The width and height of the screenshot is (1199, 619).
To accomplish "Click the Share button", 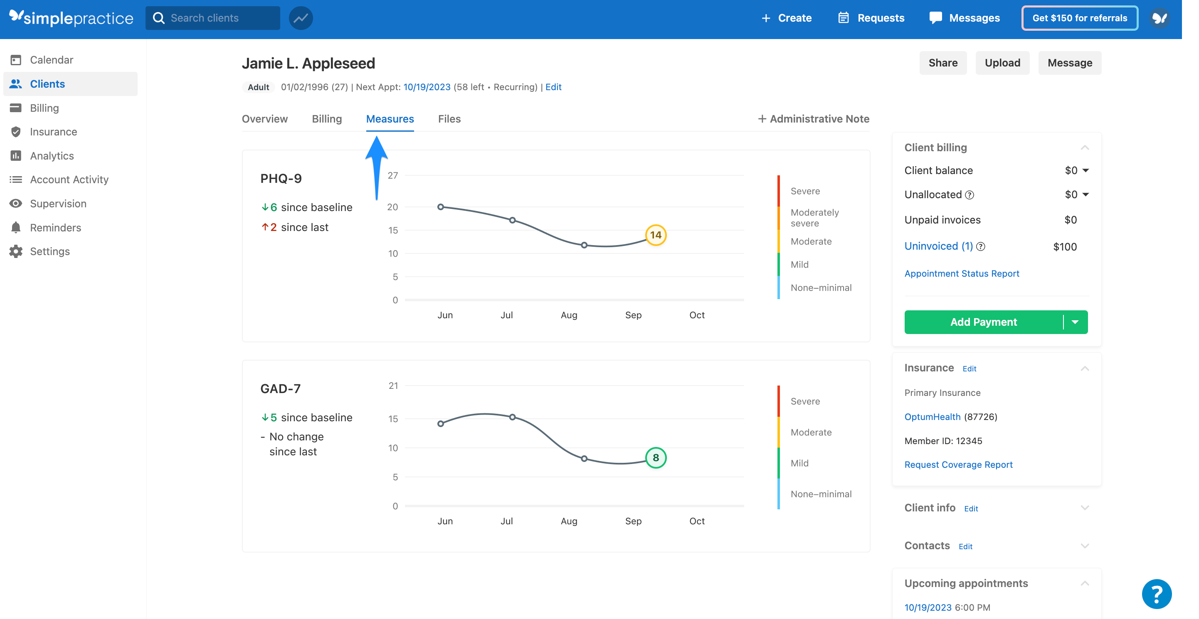I will 943,63.
